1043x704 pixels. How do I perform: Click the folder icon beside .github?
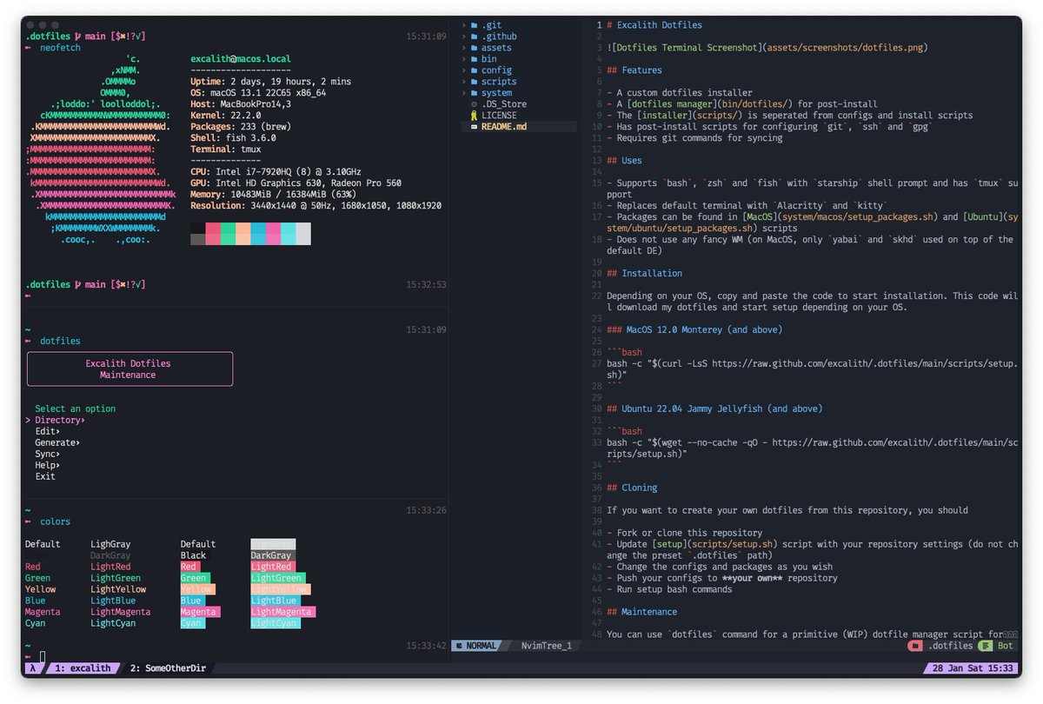[474, 37]
